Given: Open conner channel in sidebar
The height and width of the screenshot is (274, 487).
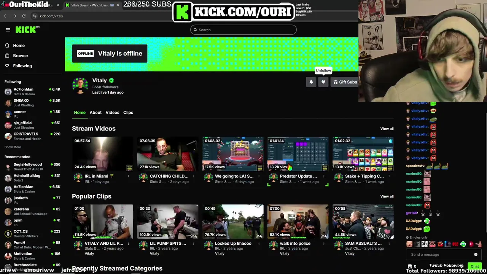Looking at the screenshot, I should tap(32, 114).
